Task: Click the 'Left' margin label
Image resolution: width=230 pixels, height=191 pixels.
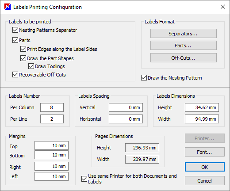Action: coord(14,176)
